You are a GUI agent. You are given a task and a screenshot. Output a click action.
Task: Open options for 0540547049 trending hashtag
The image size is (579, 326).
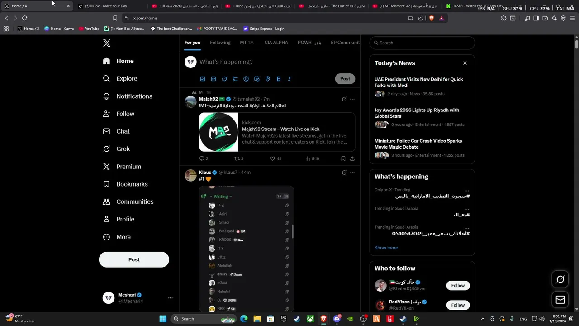click(467, 228)
